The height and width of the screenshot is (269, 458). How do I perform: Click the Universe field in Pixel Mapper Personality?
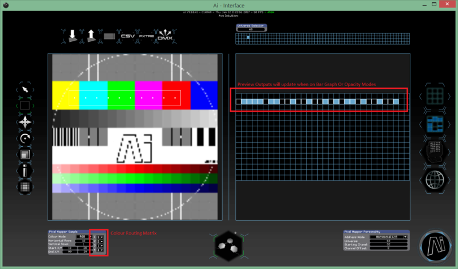point(389,241)
